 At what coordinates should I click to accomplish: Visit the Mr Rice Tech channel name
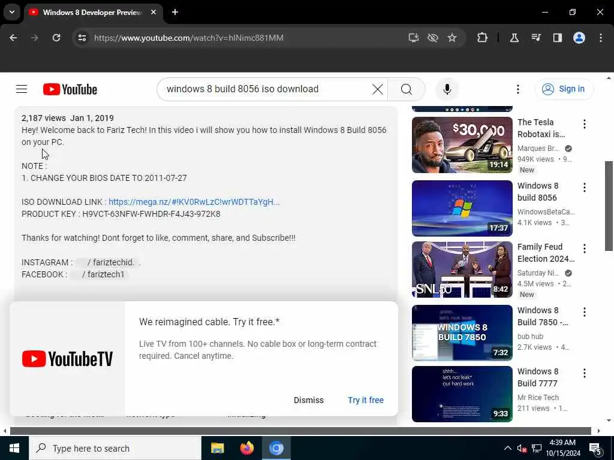[538, 398]
